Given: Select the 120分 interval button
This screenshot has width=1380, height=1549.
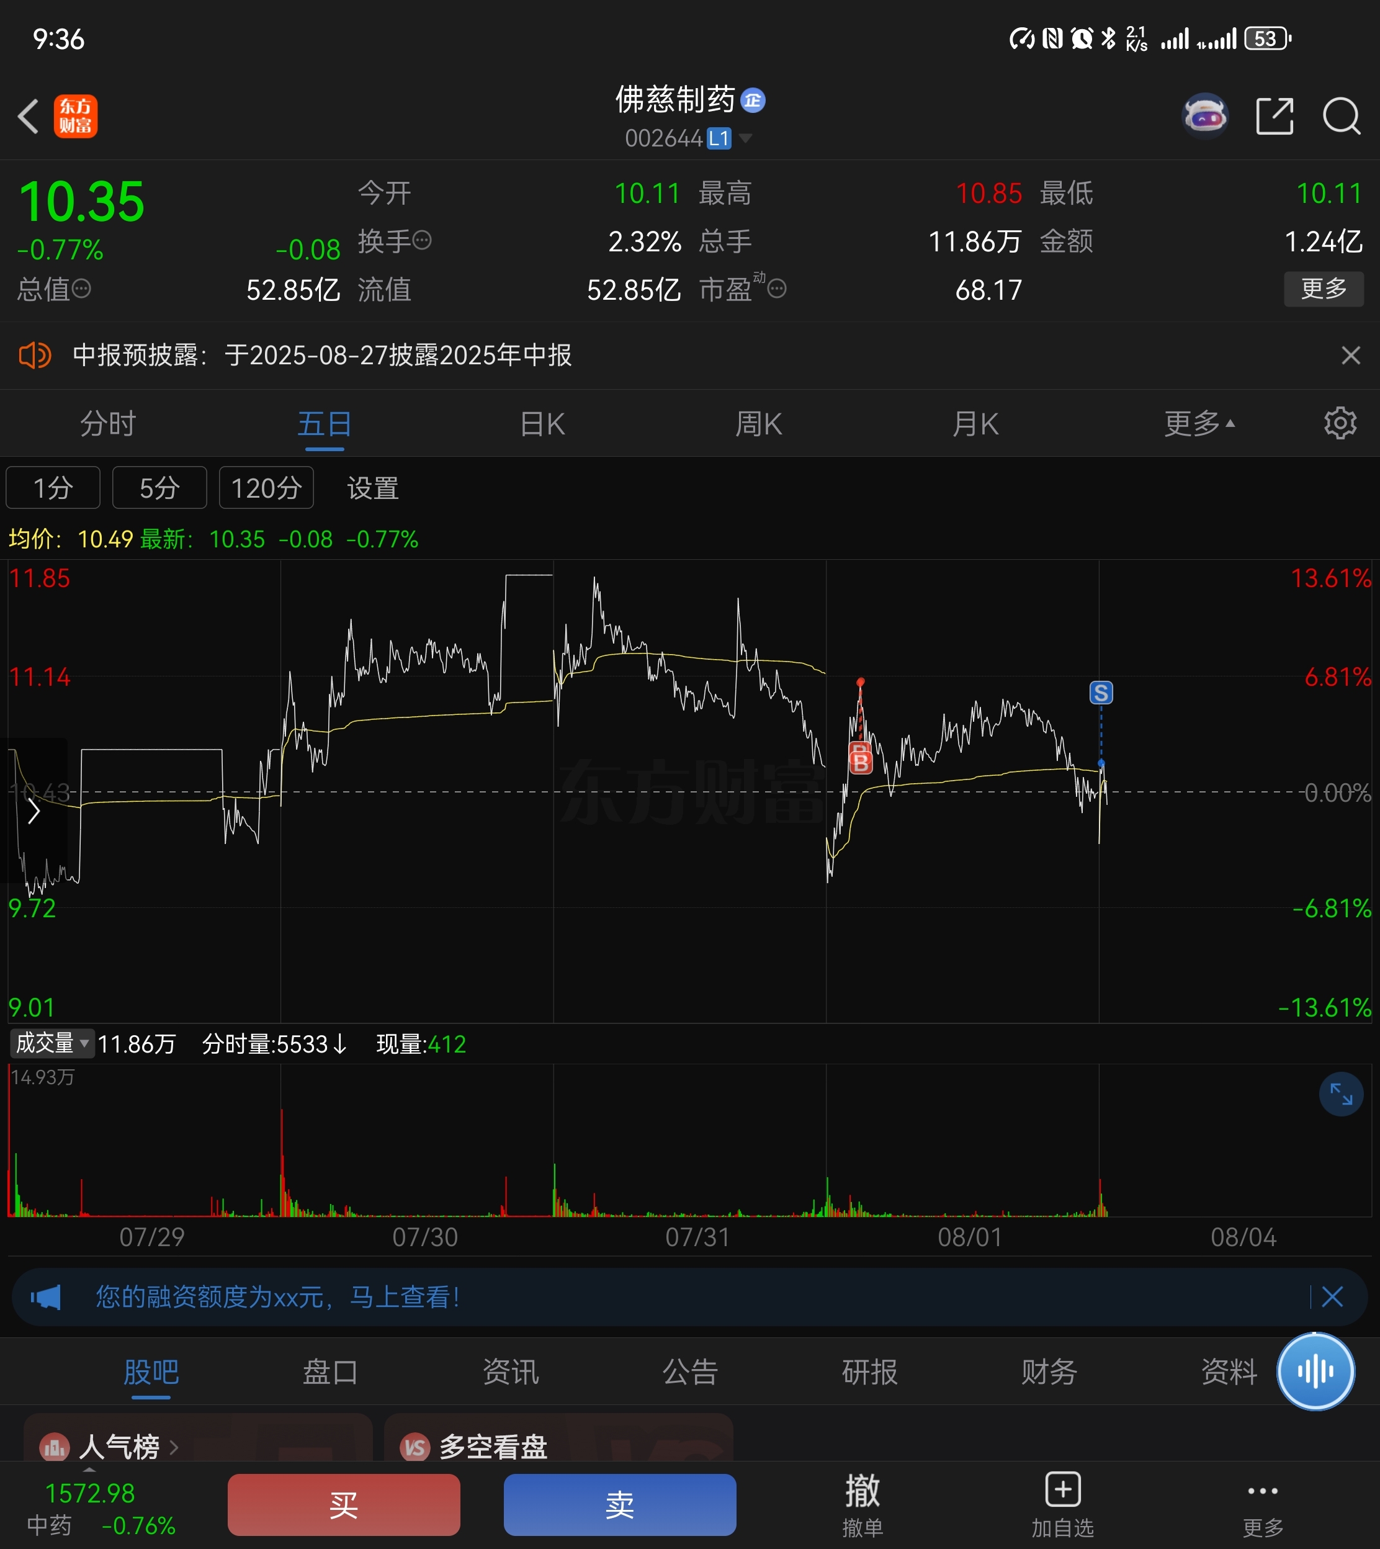Looking at the screenshot, I should [266, 488].
